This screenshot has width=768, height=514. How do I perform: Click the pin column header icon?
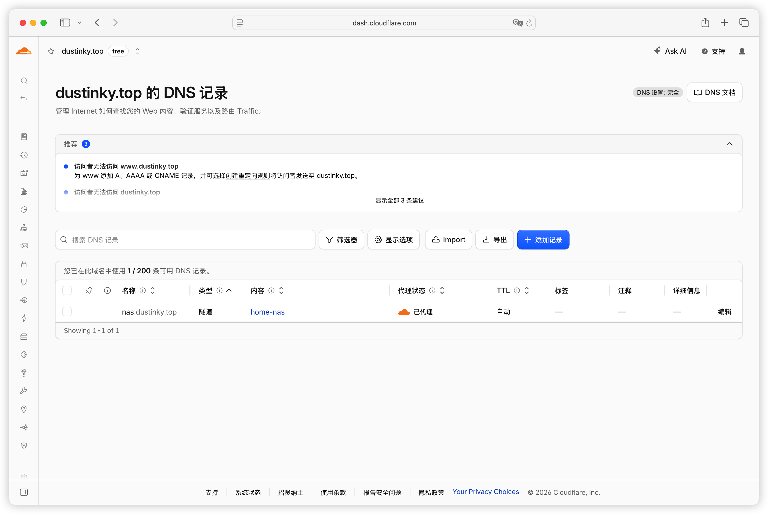point(89,290)
